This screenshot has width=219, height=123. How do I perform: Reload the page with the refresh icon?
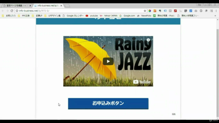[12, 11]
